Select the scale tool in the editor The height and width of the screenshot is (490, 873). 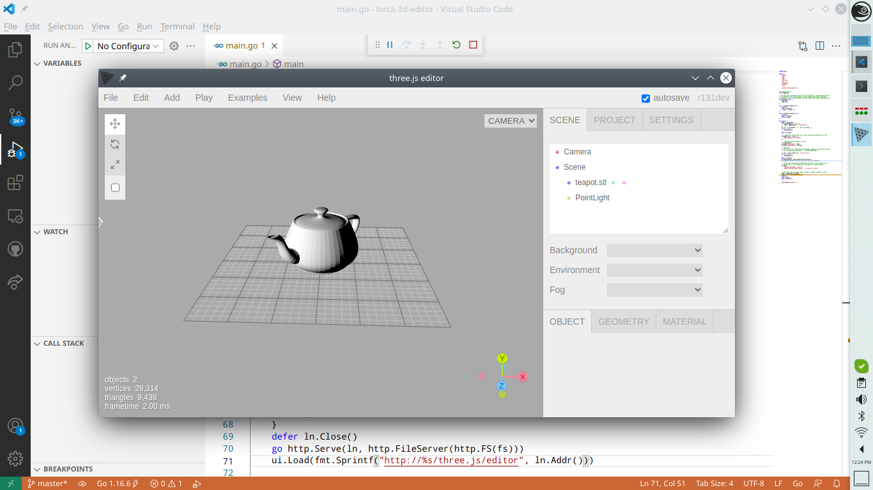(x=115, y=165)
